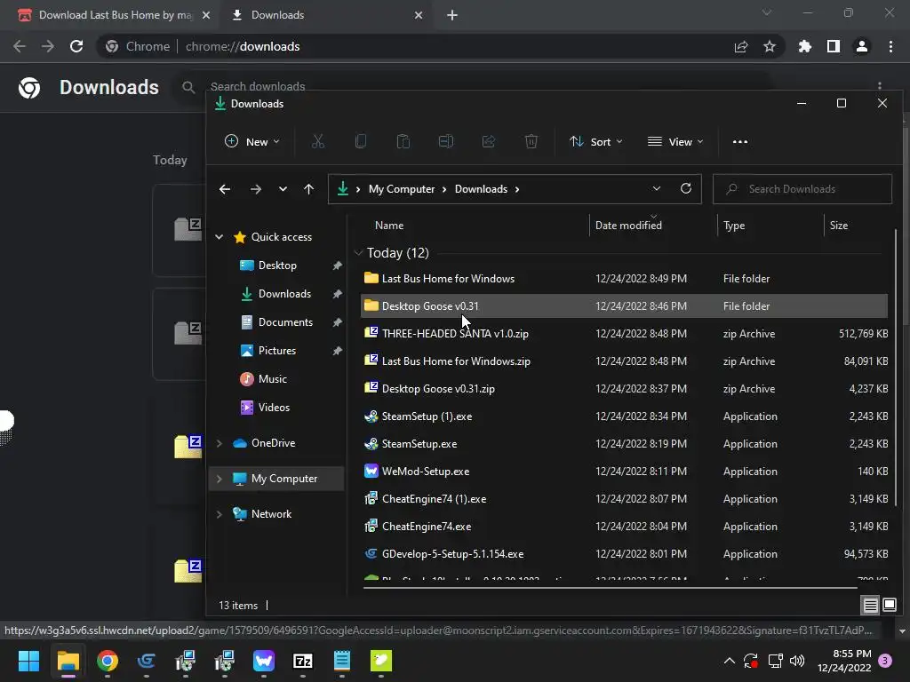Select Desktop Goose v0.31.zip file
Image resolution: width=910 pixels, height=682 pixels.
pyautogui.click(x=624, y=389)
